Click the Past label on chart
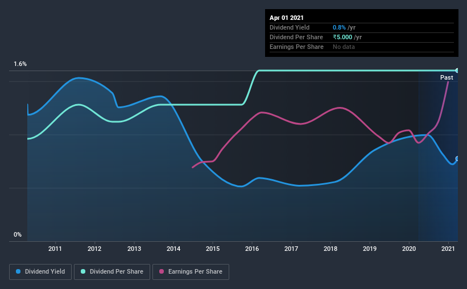The height and width of the screenshot is (289, 467). point(447,77)
